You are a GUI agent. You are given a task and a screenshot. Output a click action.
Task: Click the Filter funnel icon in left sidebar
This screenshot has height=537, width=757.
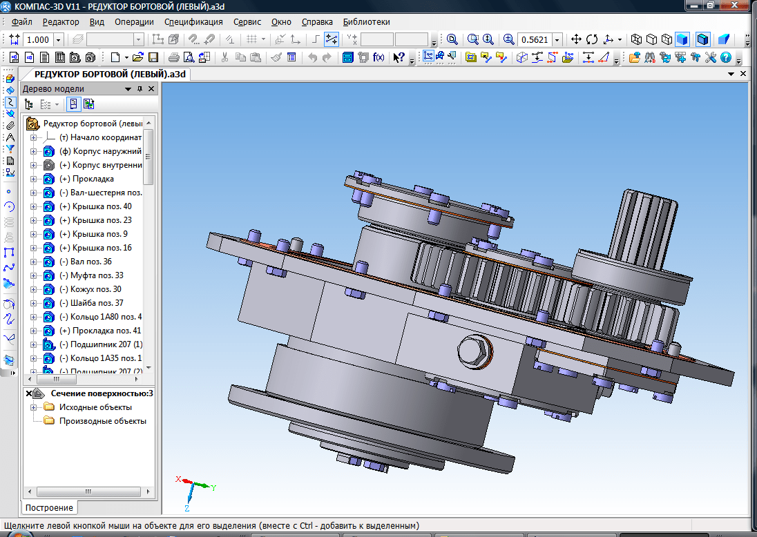point(10,148)
